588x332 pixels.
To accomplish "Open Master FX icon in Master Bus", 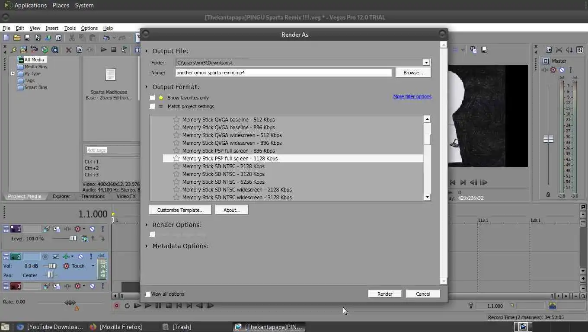I will point(544,70).
